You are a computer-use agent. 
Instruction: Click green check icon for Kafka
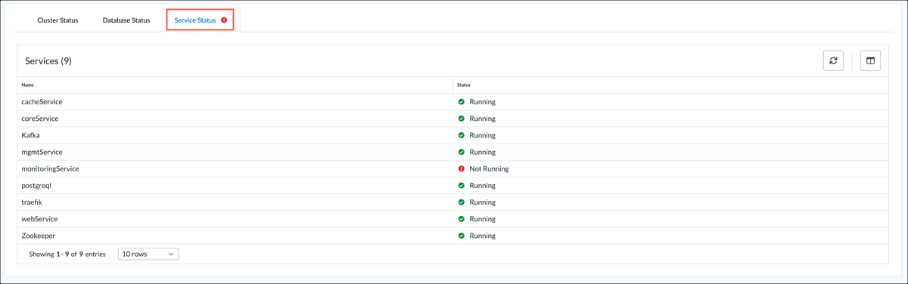point(462,135)
